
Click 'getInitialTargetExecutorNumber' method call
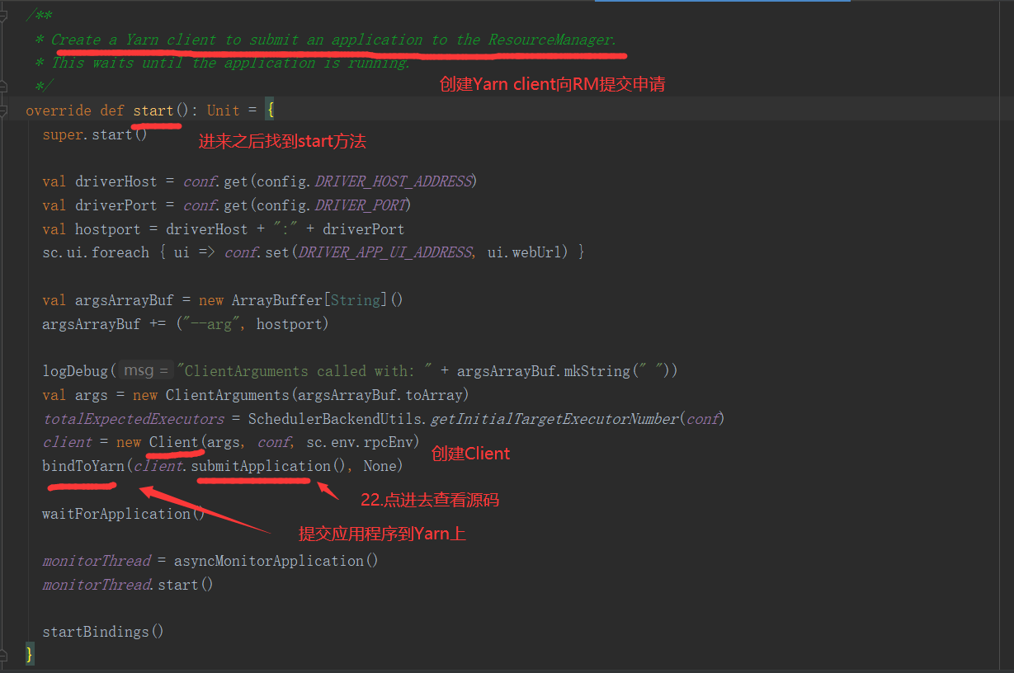[x=554, y=419]
